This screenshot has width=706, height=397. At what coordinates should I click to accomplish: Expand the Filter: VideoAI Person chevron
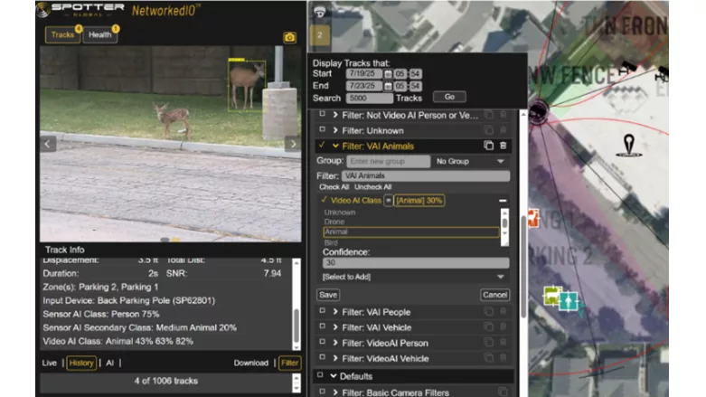[x=335, y=343]
